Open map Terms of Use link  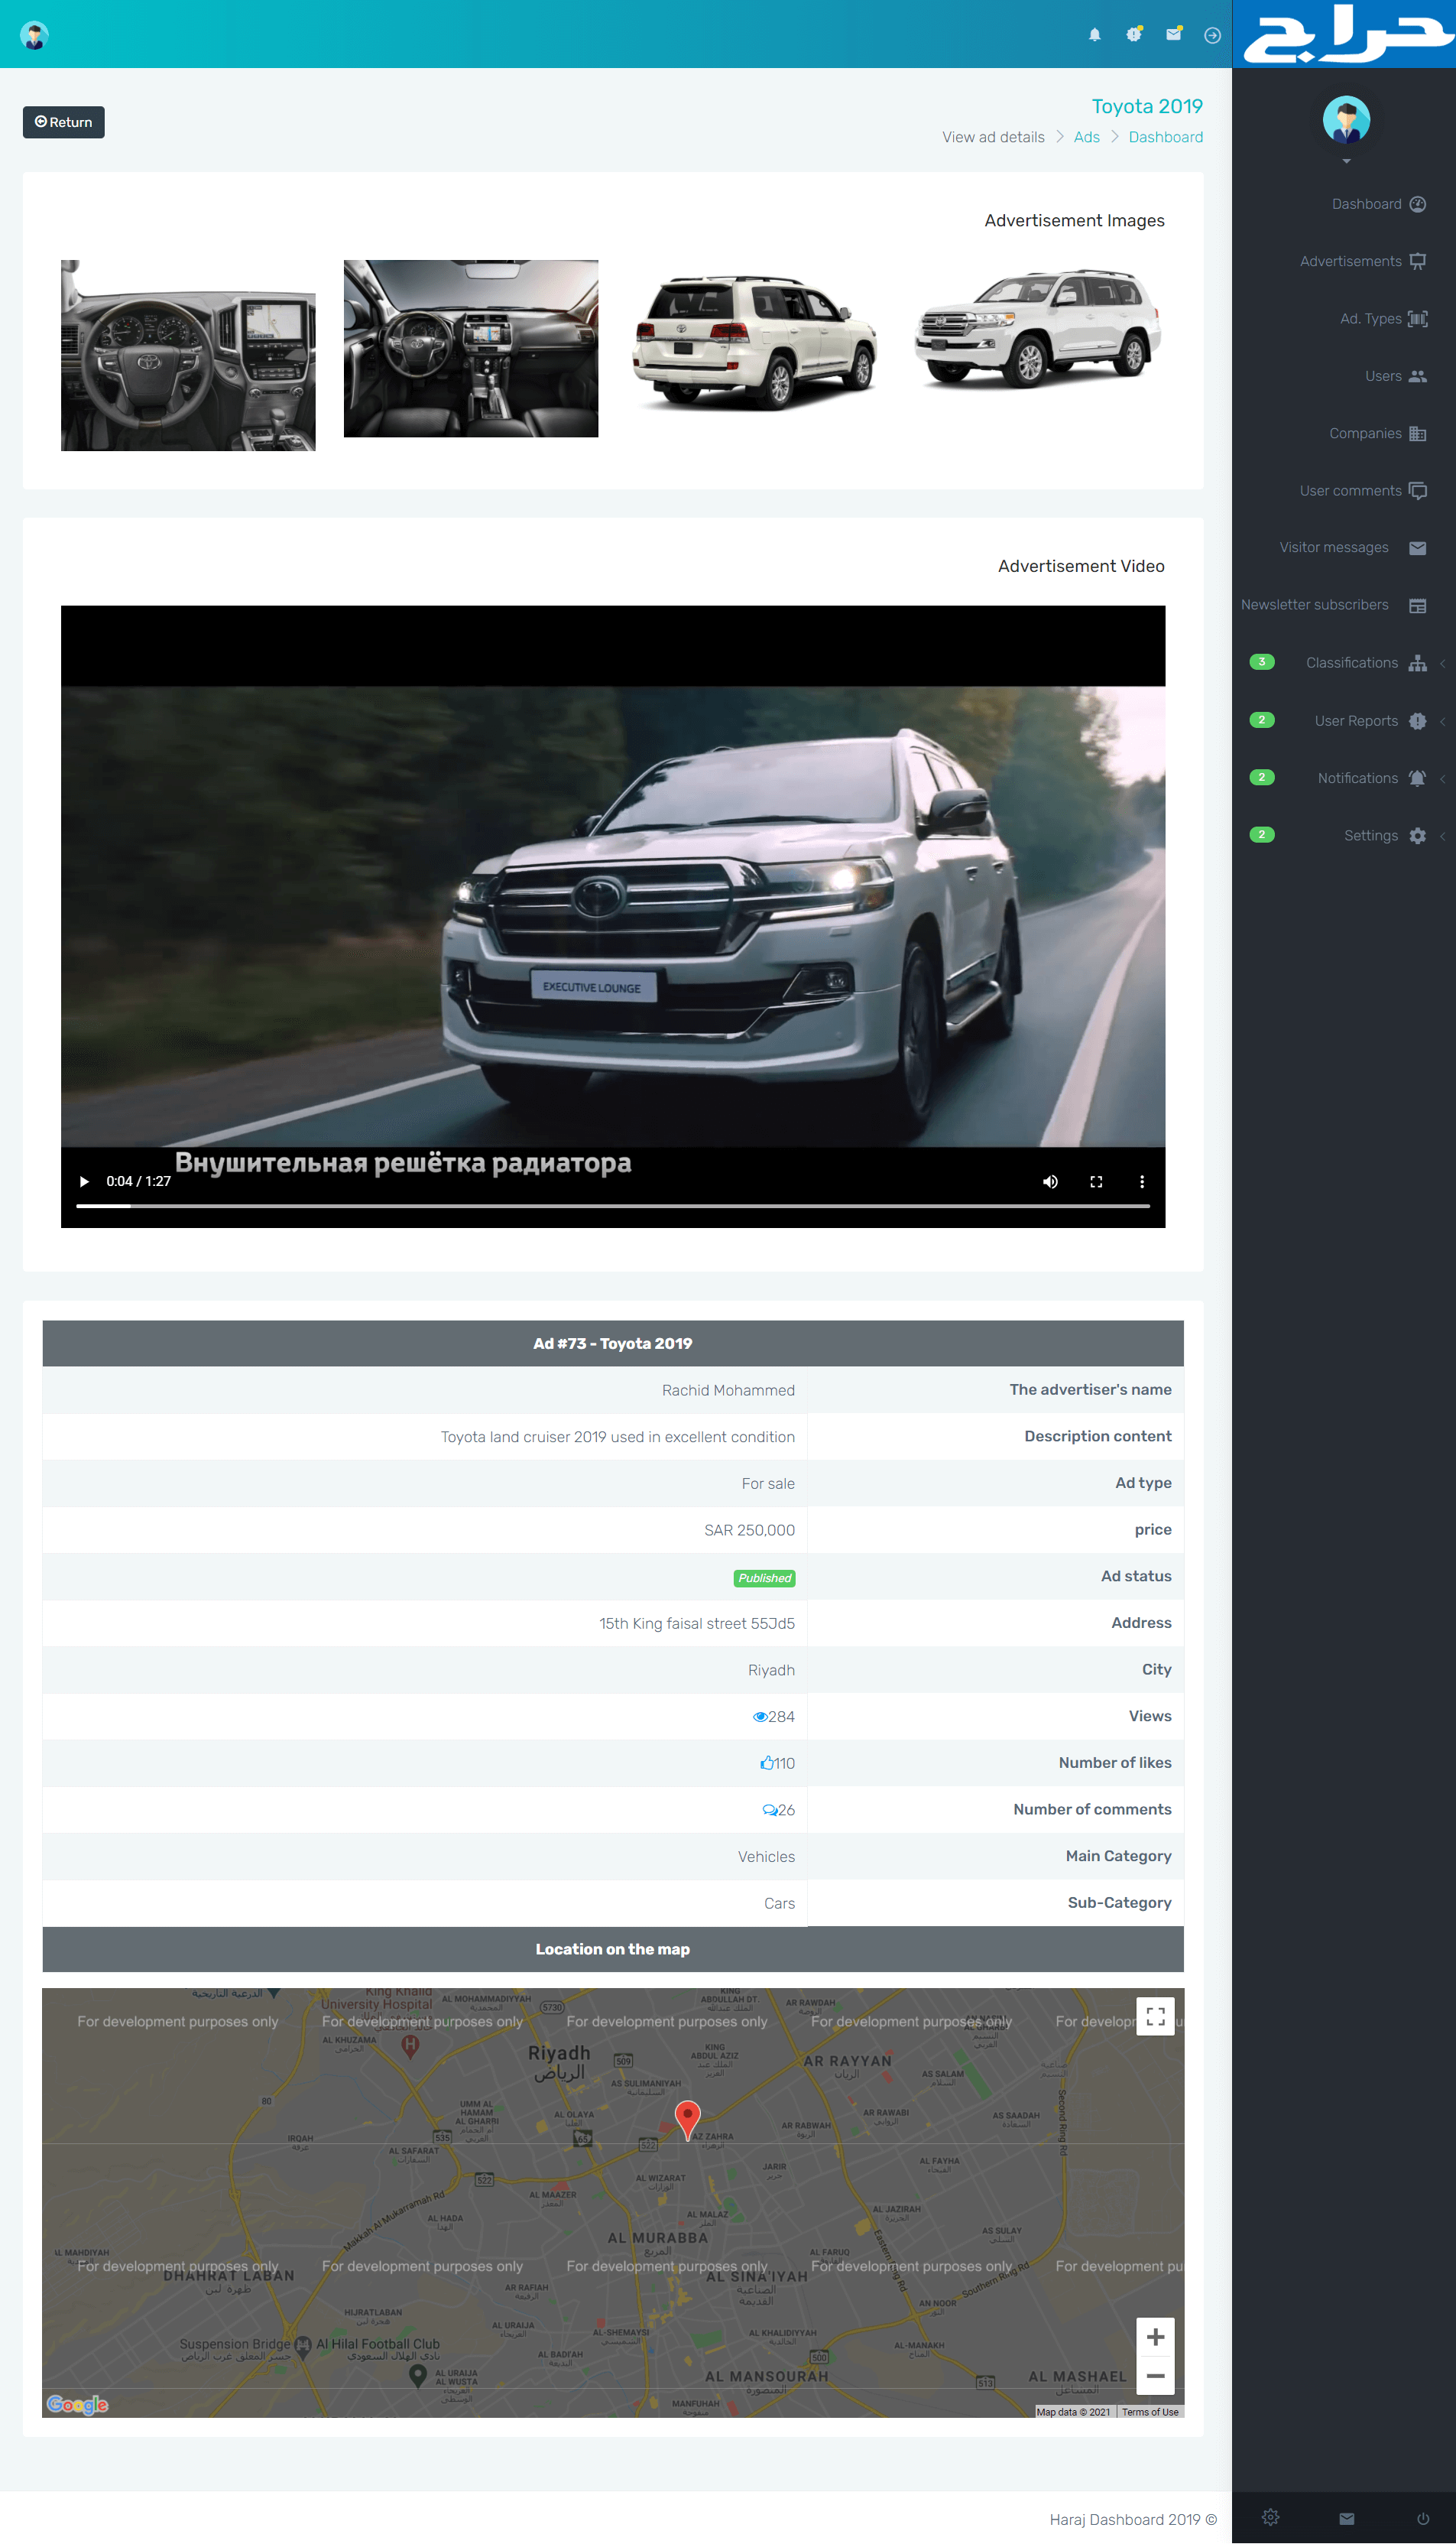point(1150,2412)
